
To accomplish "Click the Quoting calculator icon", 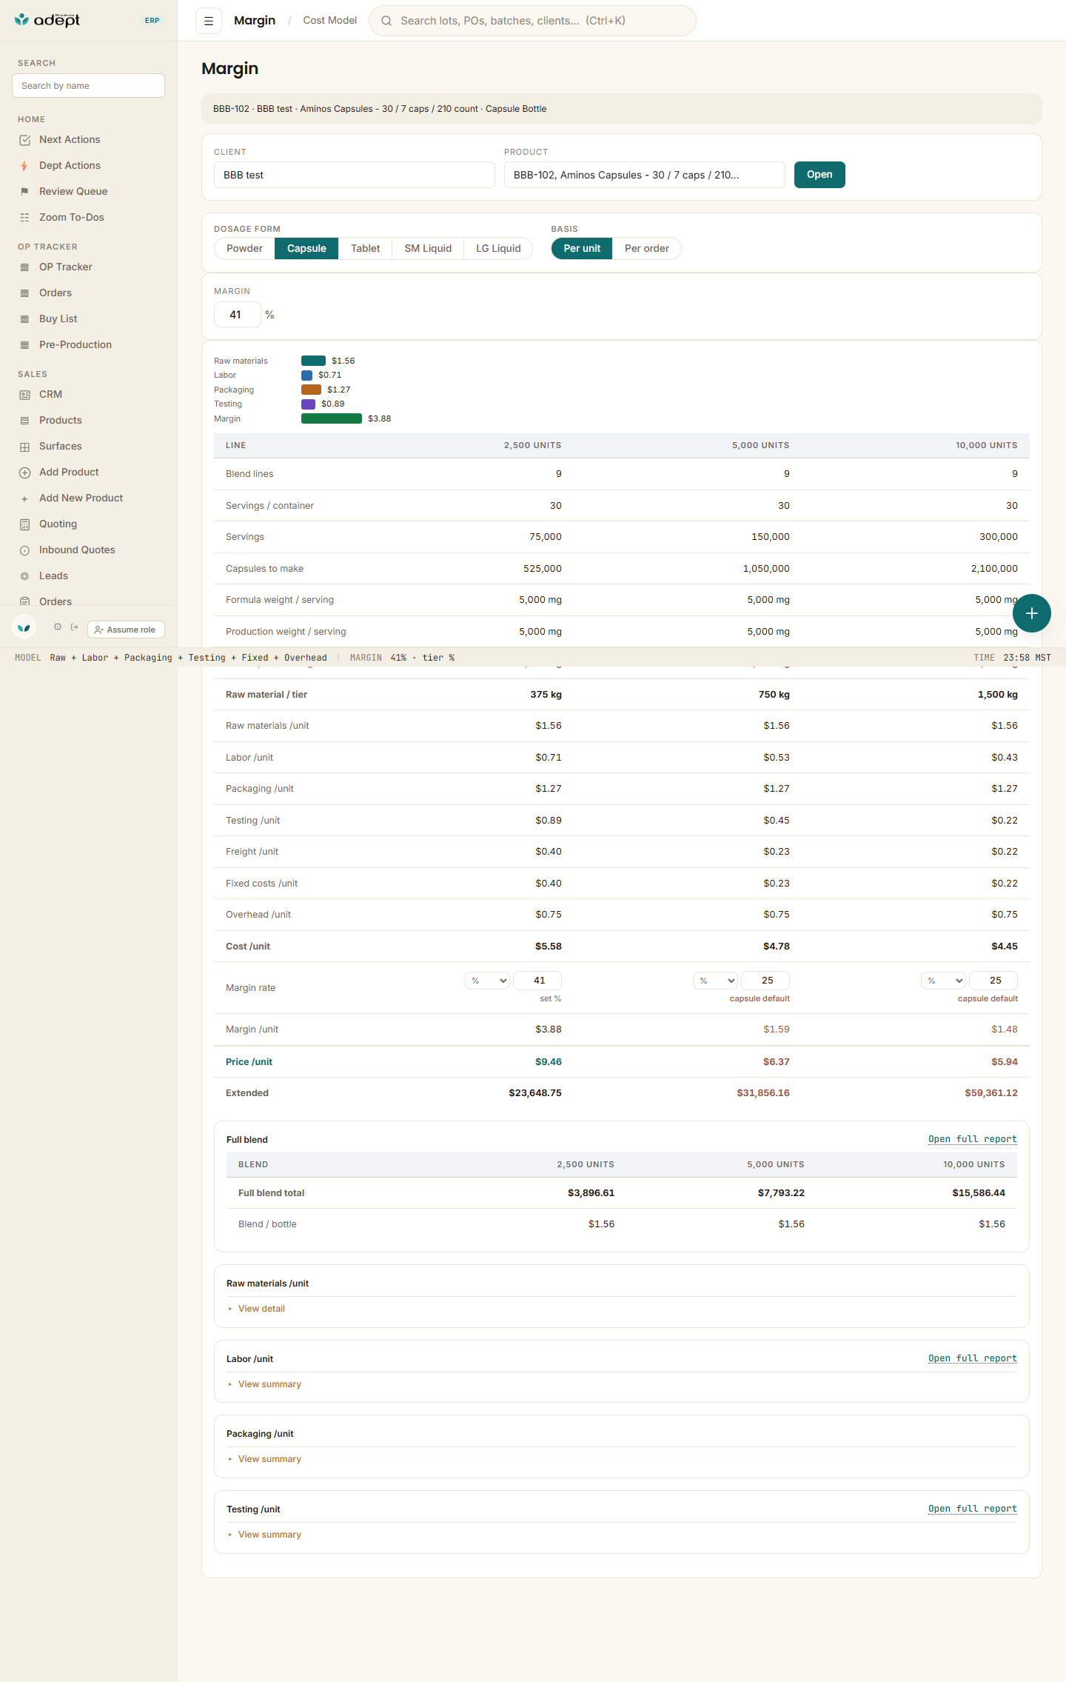I will coord(24,524).
